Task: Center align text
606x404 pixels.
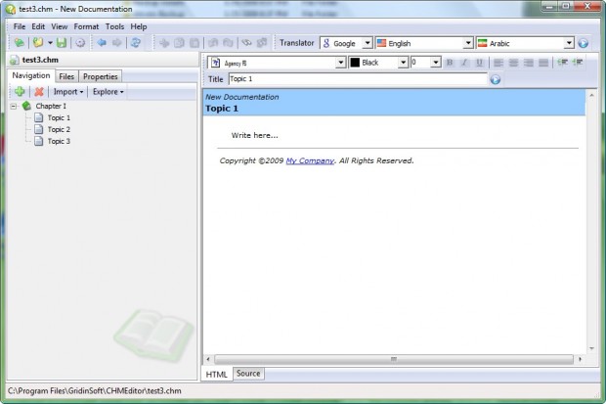Action: pyautogui.click(x=513, y=63)
